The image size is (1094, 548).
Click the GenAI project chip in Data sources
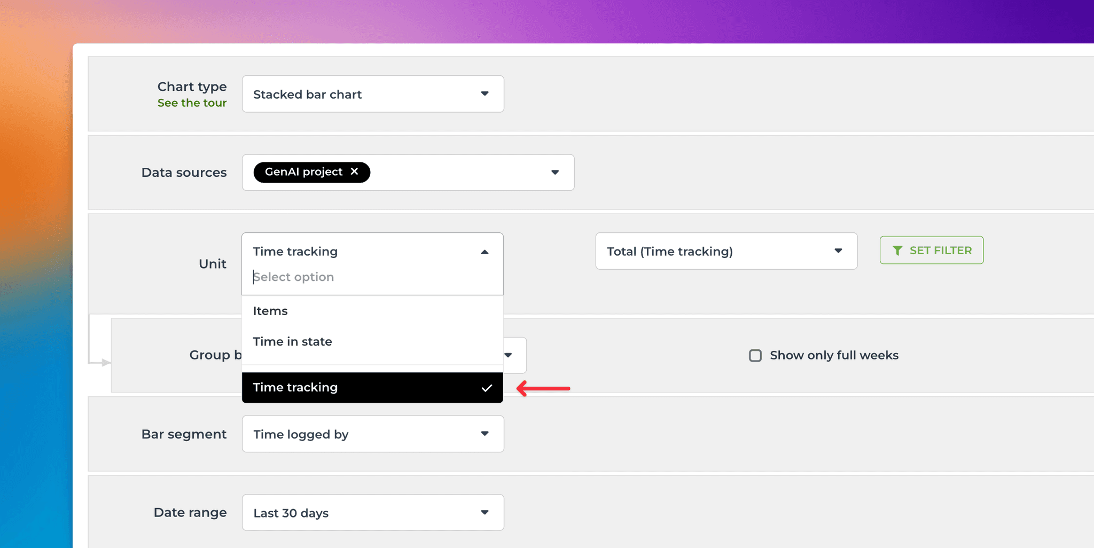point(304,172)
